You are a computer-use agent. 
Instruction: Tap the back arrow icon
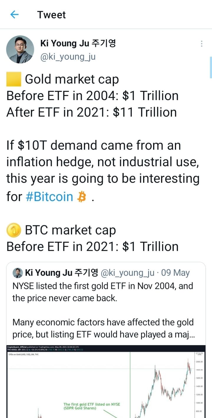(x=14, y=14)
